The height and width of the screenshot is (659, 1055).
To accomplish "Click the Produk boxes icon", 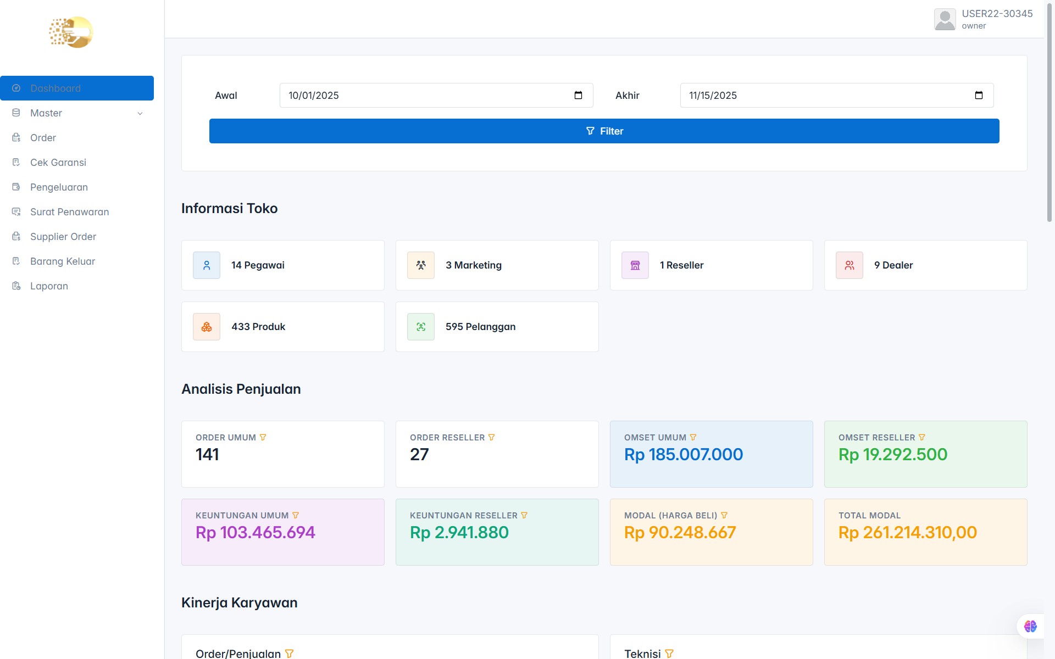I will (207, 327).
